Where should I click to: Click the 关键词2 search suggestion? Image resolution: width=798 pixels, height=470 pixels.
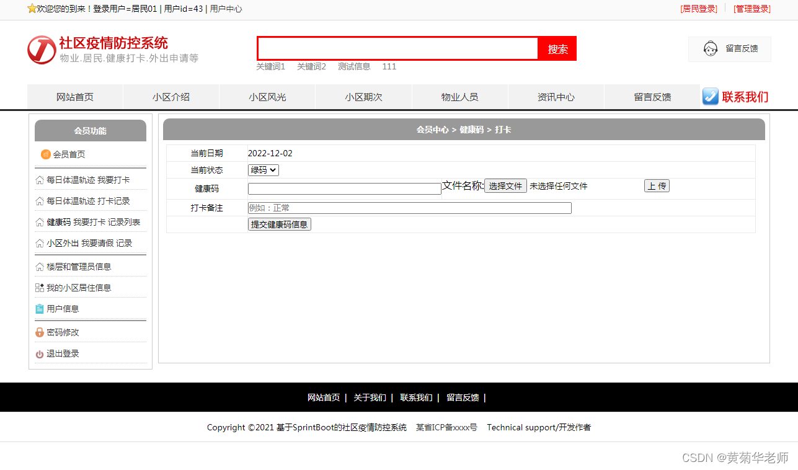pos(311,66)
